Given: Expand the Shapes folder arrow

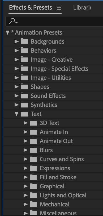Looking at the screenshot, I should pyautogui.click(x=17, y=87).
